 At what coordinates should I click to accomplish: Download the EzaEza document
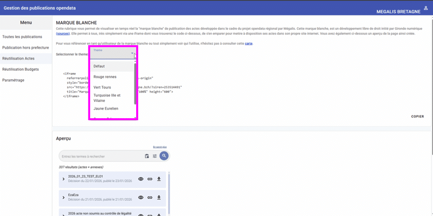pos(159,197)
